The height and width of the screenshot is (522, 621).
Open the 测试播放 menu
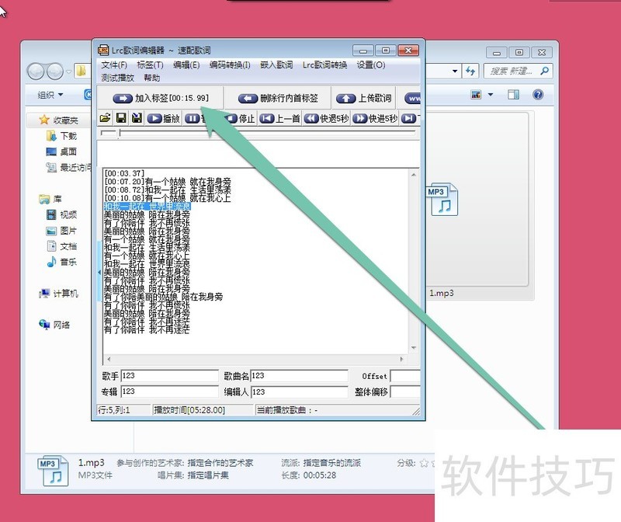click(x=118, y=78)
